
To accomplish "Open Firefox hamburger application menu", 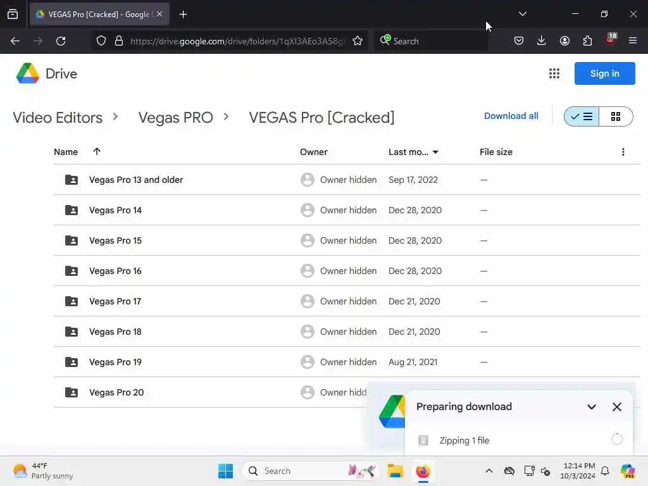I will pos(633,41).
